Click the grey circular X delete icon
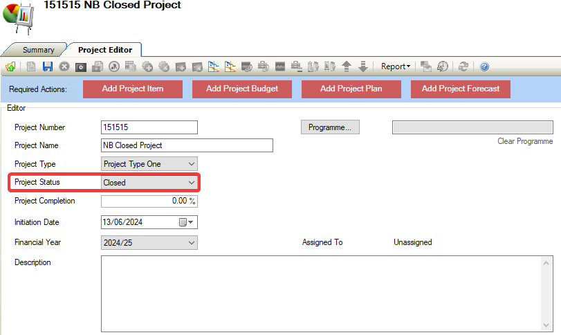The image size is (561, 335). click(64, 67)
